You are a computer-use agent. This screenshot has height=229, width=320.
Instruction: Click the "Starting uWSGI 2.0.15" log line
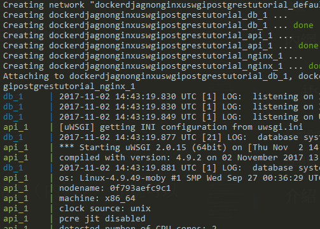[190, 148]
